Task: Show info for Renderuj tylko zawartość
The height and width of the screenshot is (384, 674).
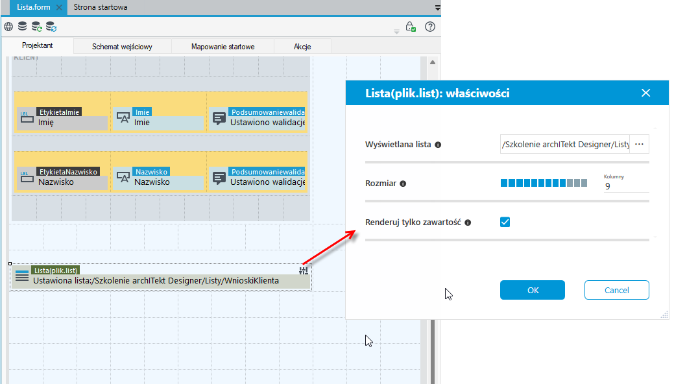Action: [468, 222]
